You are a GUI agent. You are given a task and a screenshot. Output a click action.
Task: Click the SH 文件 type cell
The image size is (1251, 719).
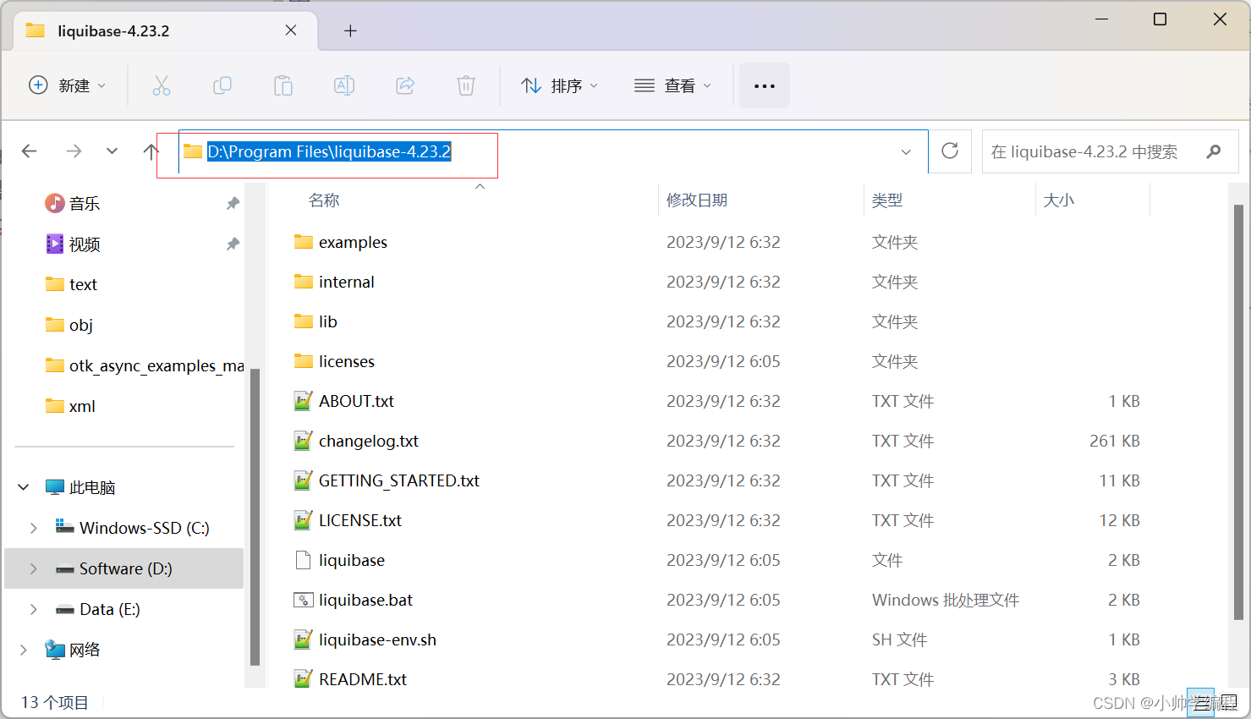[x=899, y=639]
